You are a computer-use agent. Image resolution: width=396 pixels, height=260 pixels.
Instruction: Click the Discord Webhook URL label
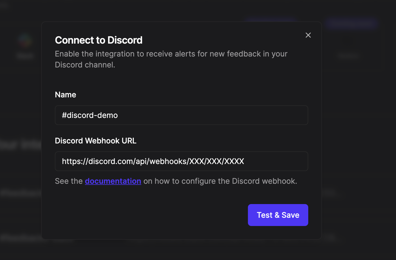(95, 141)
